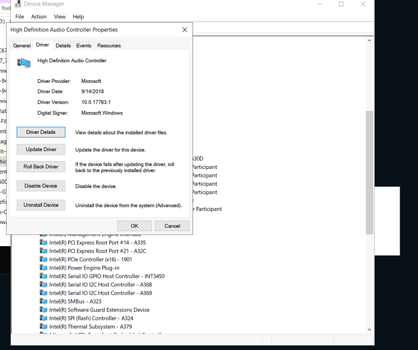Switch to the Details tab

[63, 45]
